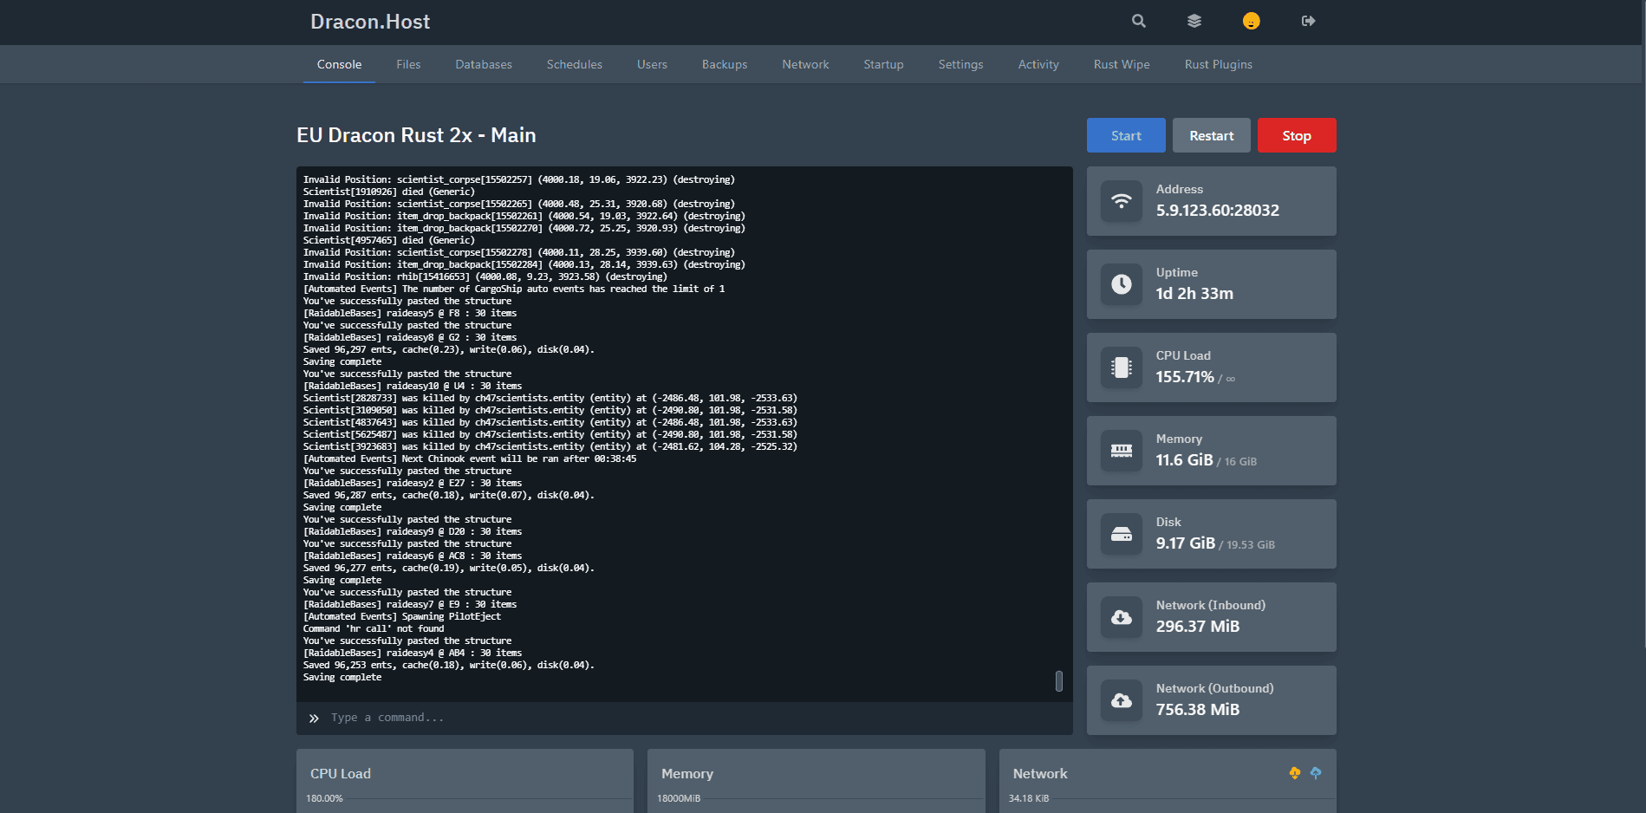
Task: Open the server list via the layers icon
Action: (x=1194, y=21)
